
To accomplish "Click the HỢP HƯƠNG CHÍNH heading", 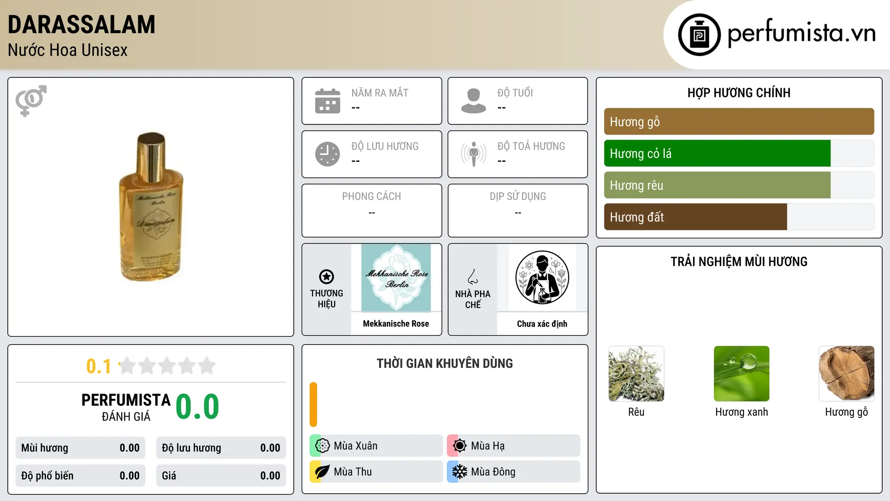I will tap(739, 93).
